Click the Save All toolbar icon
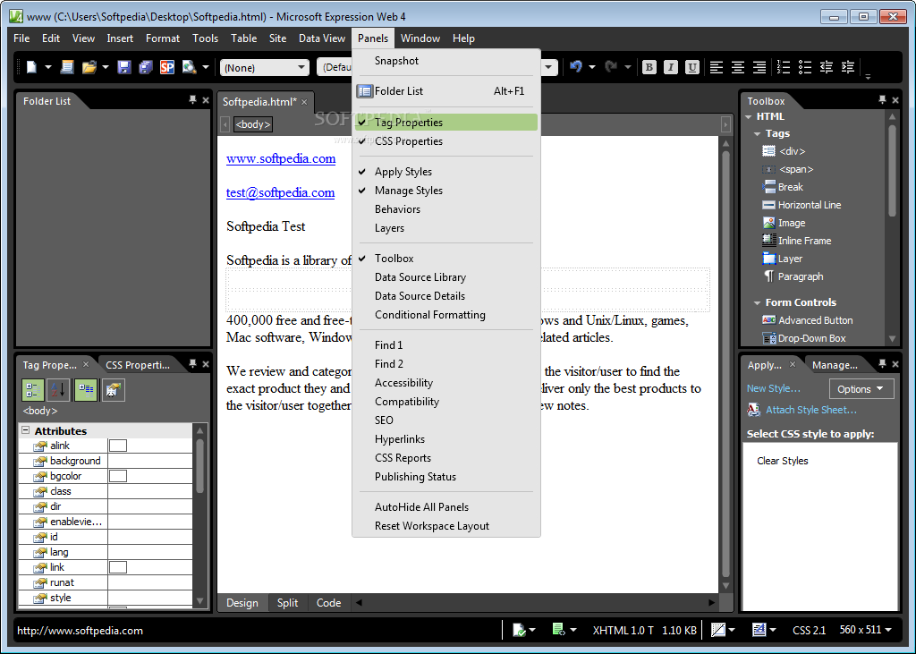 (x=146, y=67)
